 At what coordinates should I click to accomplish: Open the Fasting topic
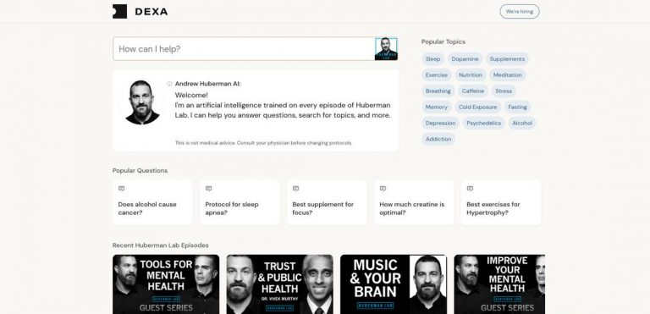pos(517,107)
